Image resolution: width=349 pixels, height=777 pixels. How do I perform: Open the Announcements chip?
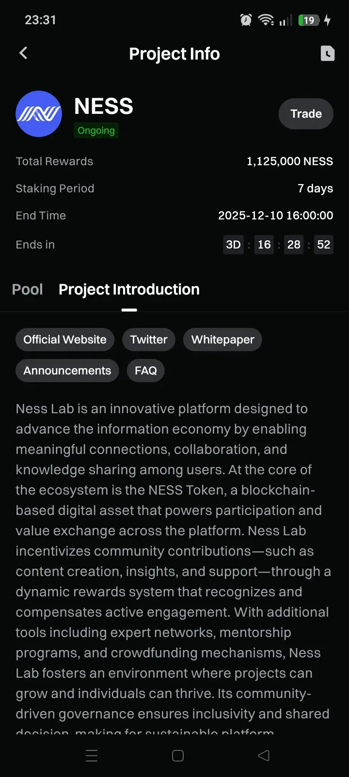point(67,371)
